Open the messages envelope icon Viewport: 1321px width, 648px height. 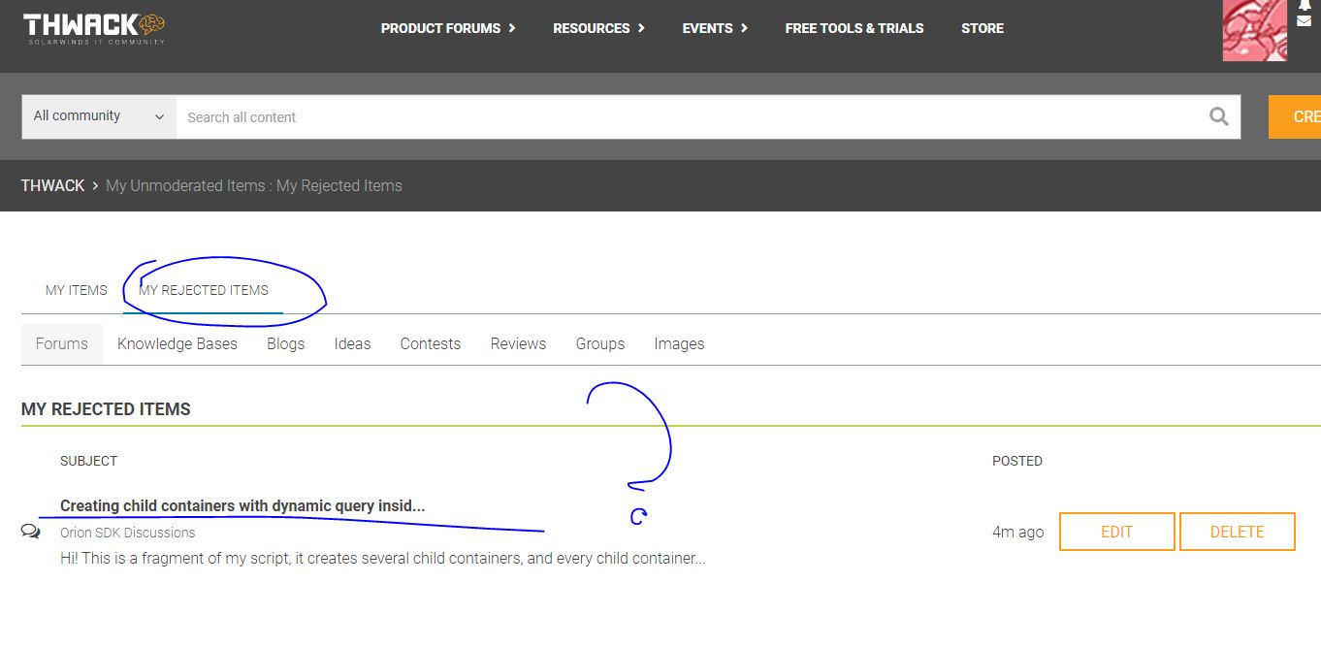click(1305, 20)
